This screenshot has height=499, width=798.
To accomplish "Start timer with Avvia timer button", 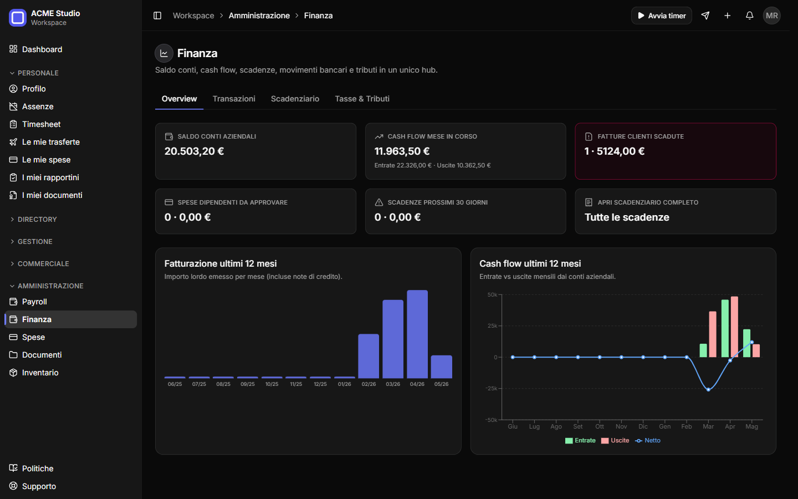I will pos(662,16).
